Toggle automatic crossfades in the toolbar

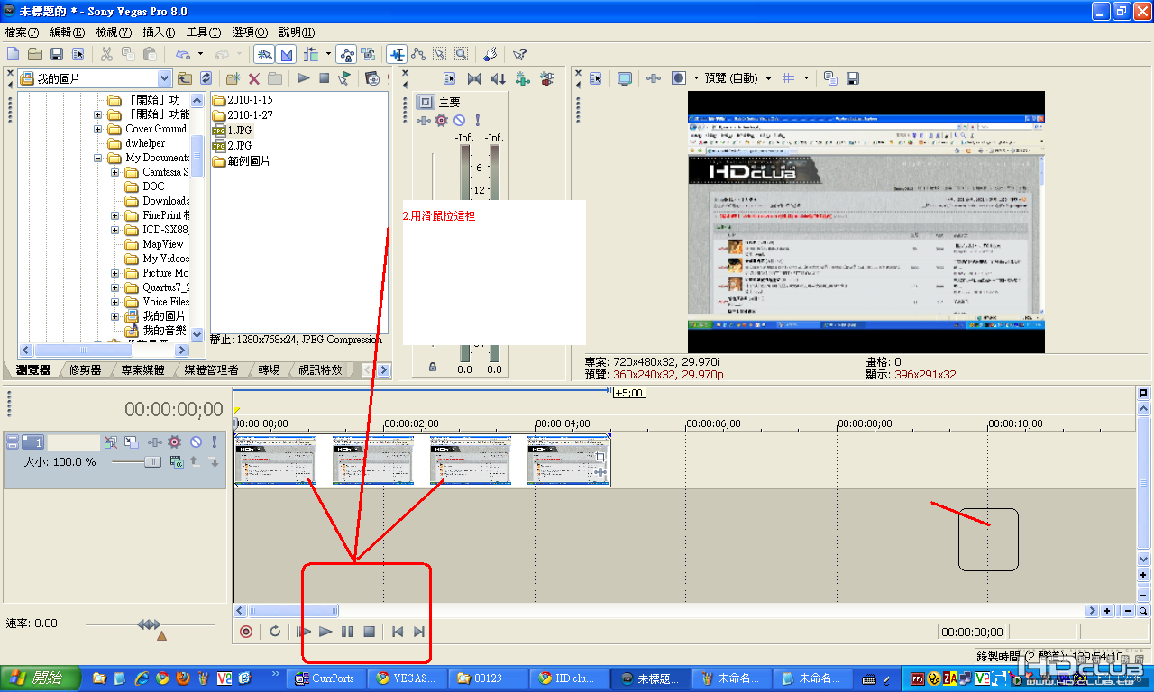(286, 54)
